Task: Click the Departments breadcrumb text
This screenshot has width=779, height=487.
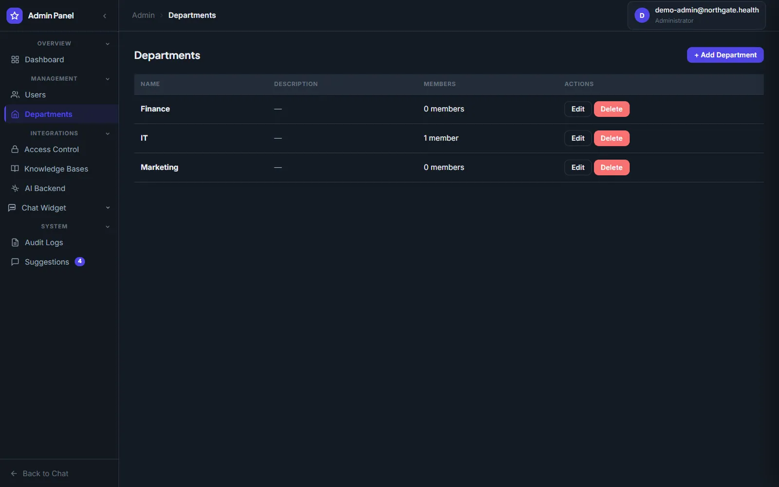Action: 192,15
